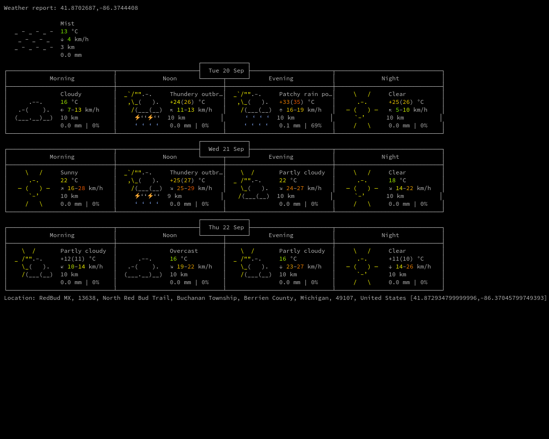Click the Weather report coordinates title line
This screenshot has height=439, width=549.
pos(71,8)
